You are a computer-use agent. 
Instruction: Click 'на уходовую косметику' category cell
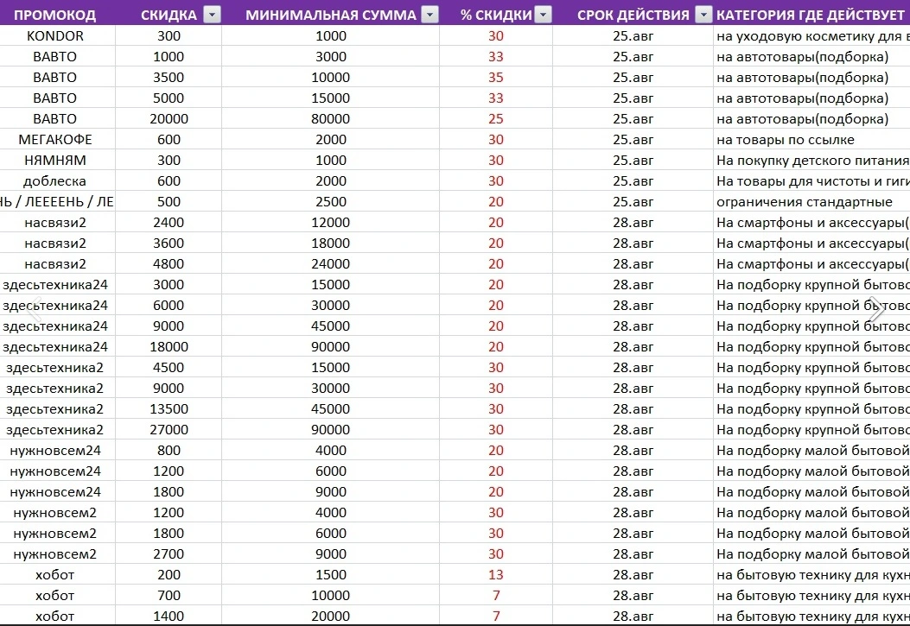[812, 36]
